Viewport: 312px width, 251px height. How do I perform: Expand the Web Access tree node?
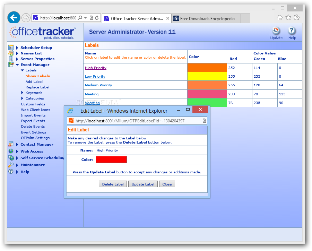coord(17,151)
